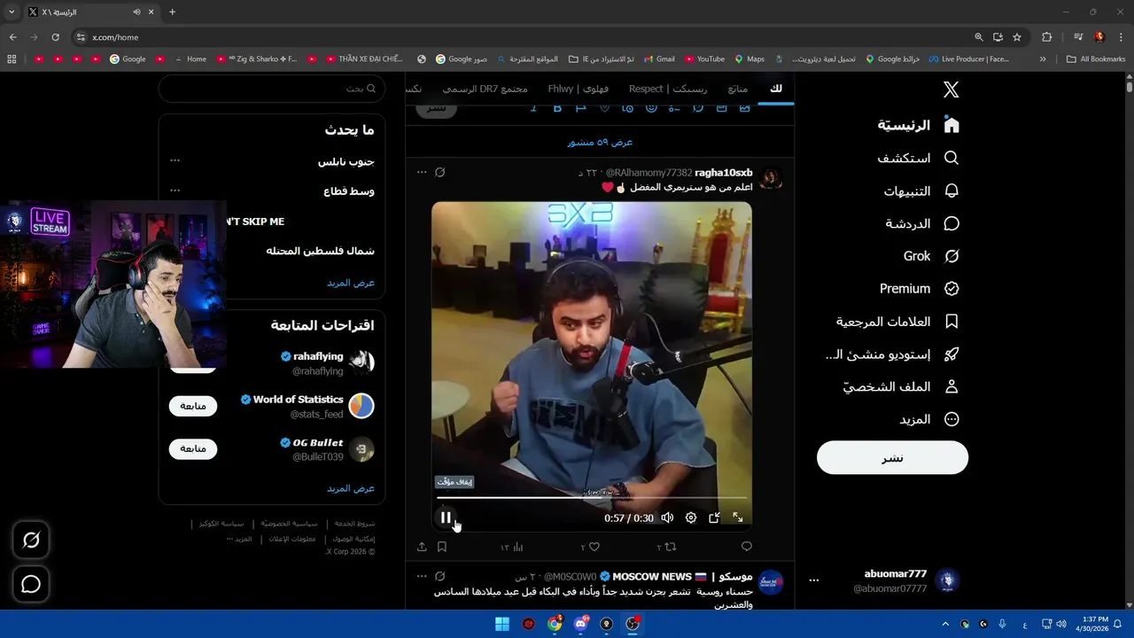
Task: Mute the video volume icon
Action: (667, 517)
